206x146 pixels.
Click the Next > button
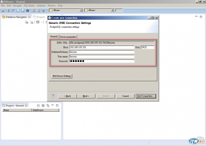(86, 96)
